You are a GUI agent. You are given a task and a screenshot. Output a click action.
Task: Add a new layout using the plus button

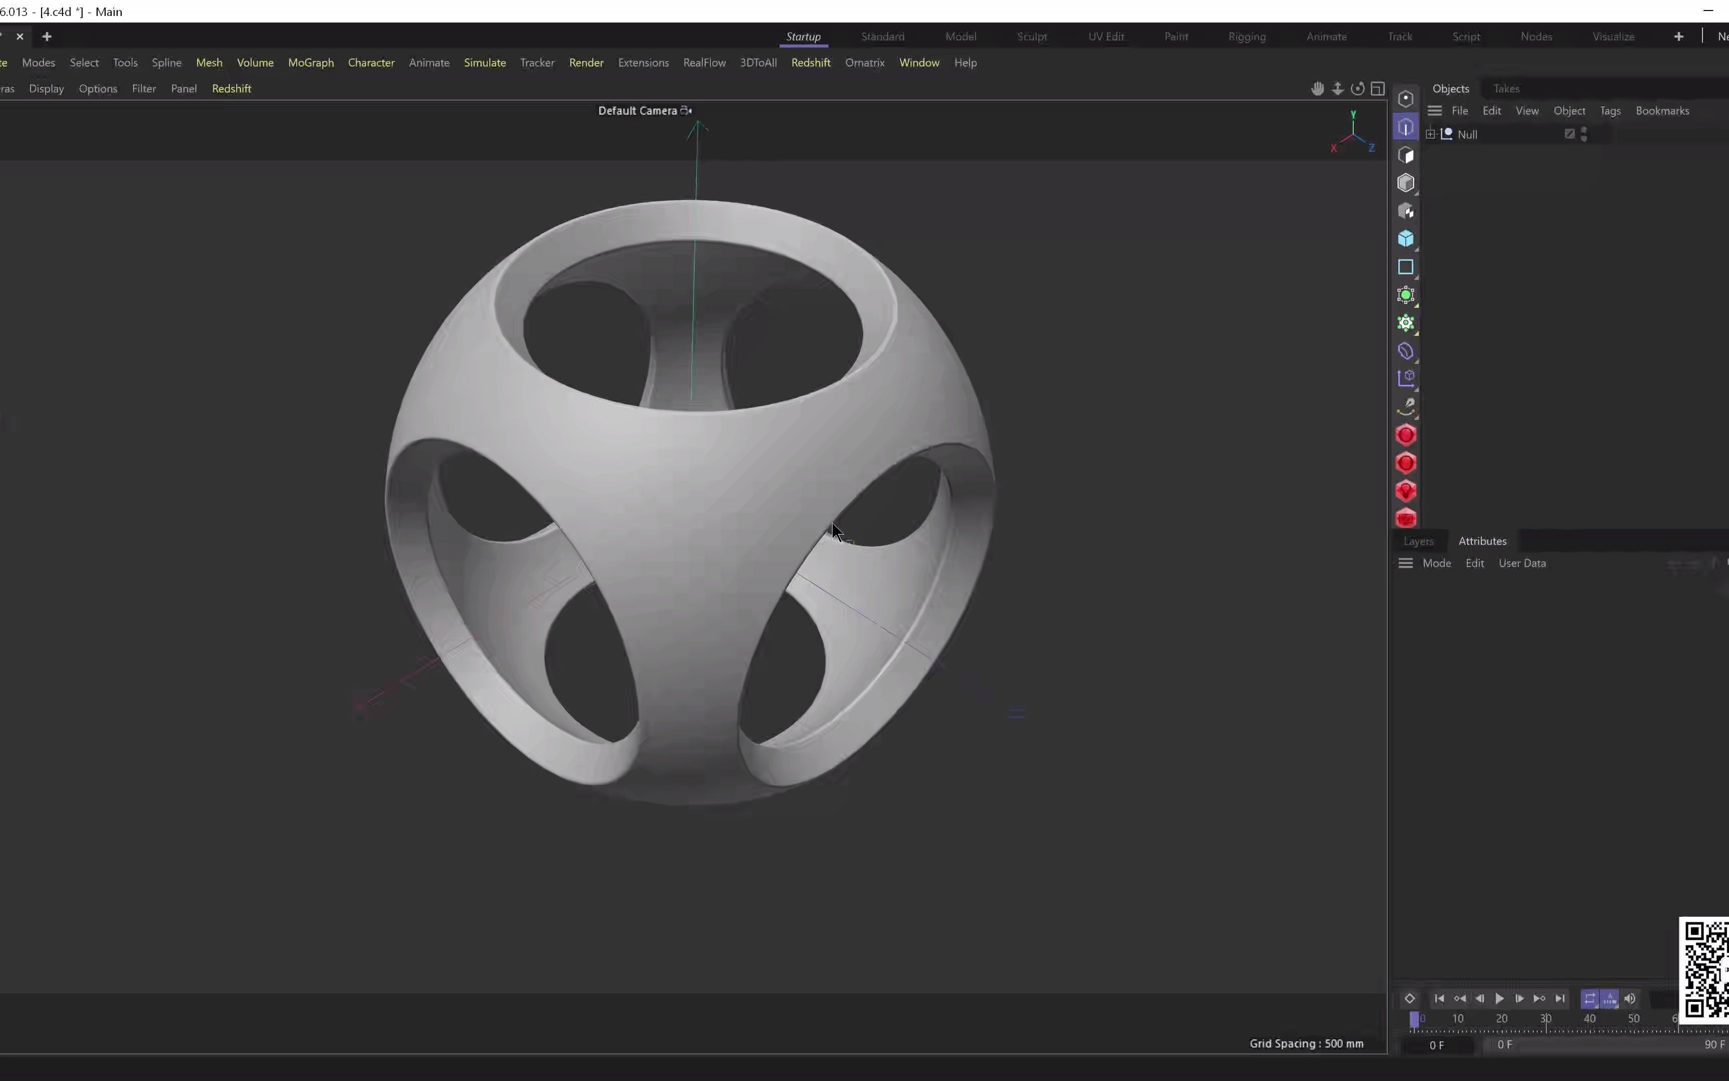click(x=1678, y=37)
